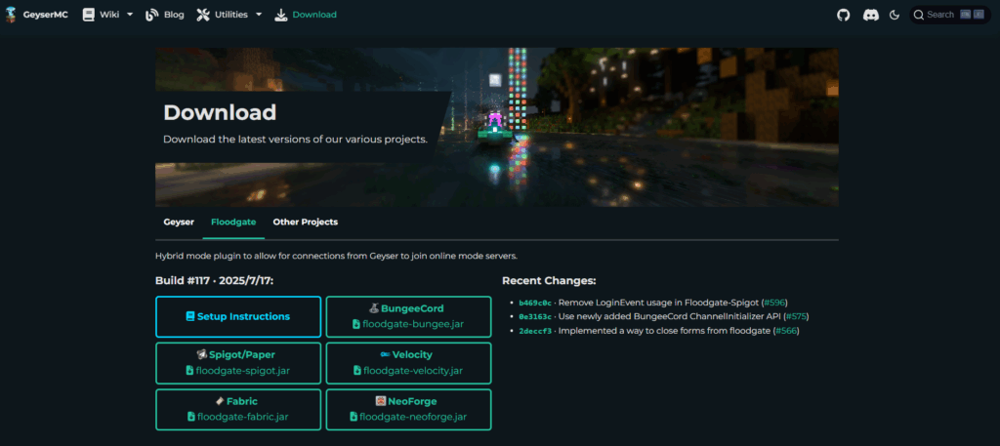
Task: Click the Fabric platform icon
Action: click(x=219, y=401)
